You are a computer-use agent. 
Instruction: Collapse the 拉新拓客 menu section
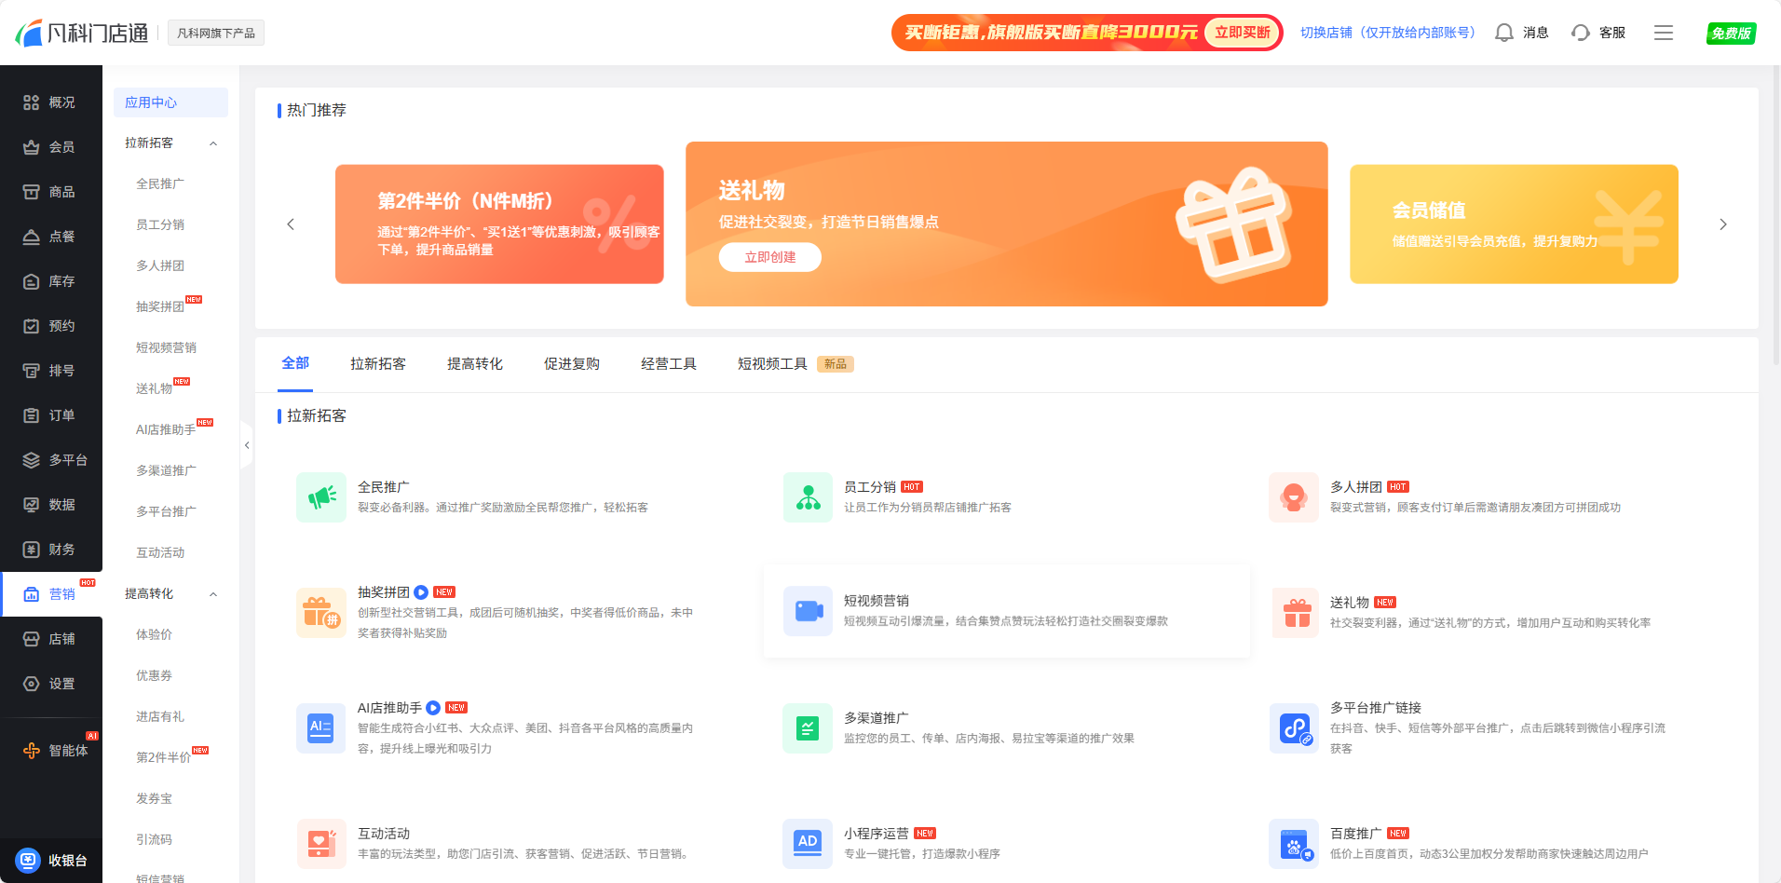pos(212,143)
